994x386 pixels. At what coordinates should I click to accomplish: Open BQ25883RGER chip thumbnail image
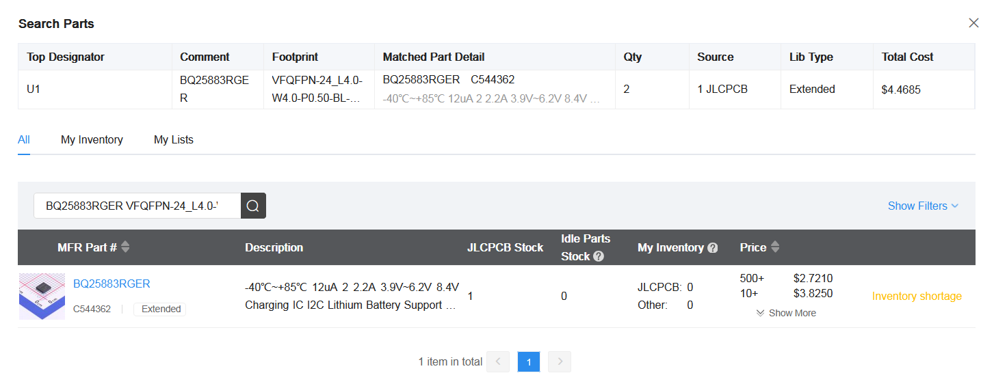point(42,297)
